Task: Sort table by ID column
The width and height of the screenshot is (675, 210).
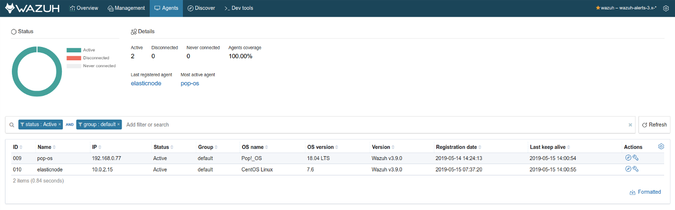Action: pyautogui.click(x=18, y=147)
